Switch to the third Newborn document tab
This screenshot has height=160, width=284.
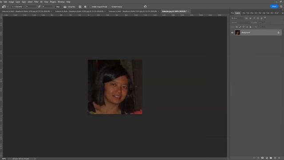[133, 12]
